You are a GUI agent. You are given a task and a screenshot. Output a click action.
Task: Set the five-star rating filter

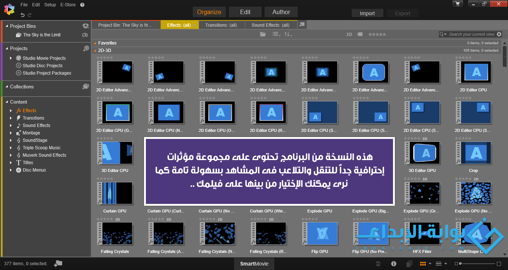pyautogui.click(x=377, y=34)
